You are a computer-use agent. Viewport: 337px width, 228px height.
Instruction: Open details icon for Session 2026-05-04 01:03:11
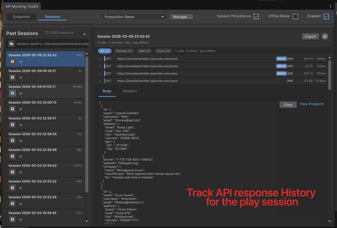click(x=12, y=93)
